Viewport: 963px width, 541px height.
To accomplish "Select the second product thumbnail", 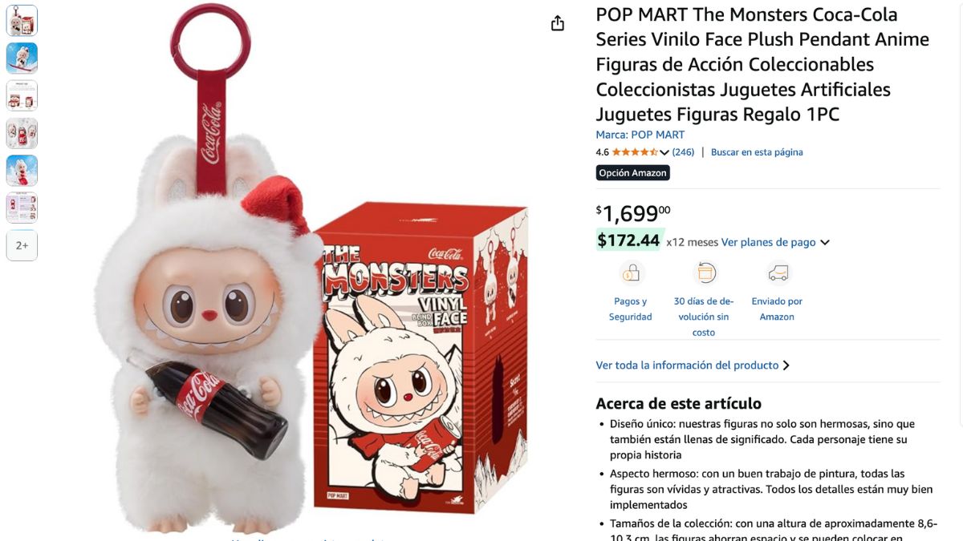I will [x=22, y=59].
